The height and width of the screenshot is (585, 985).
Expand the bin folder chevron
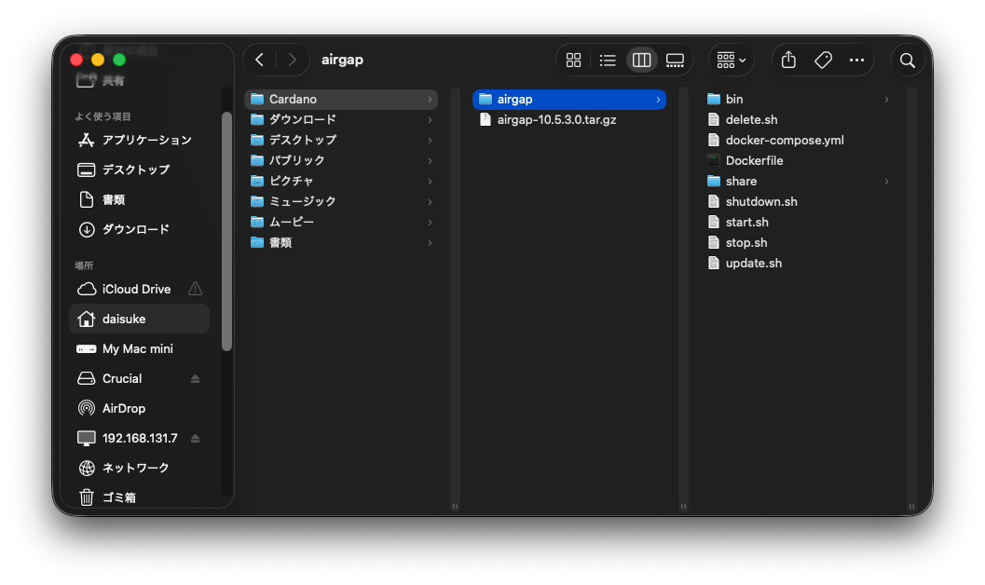(x=886, y=99)
